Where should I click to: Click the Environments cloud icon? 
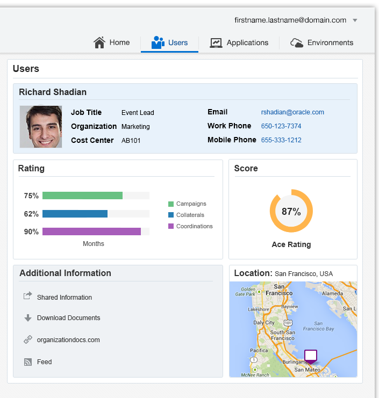click(x=297, y=43)
